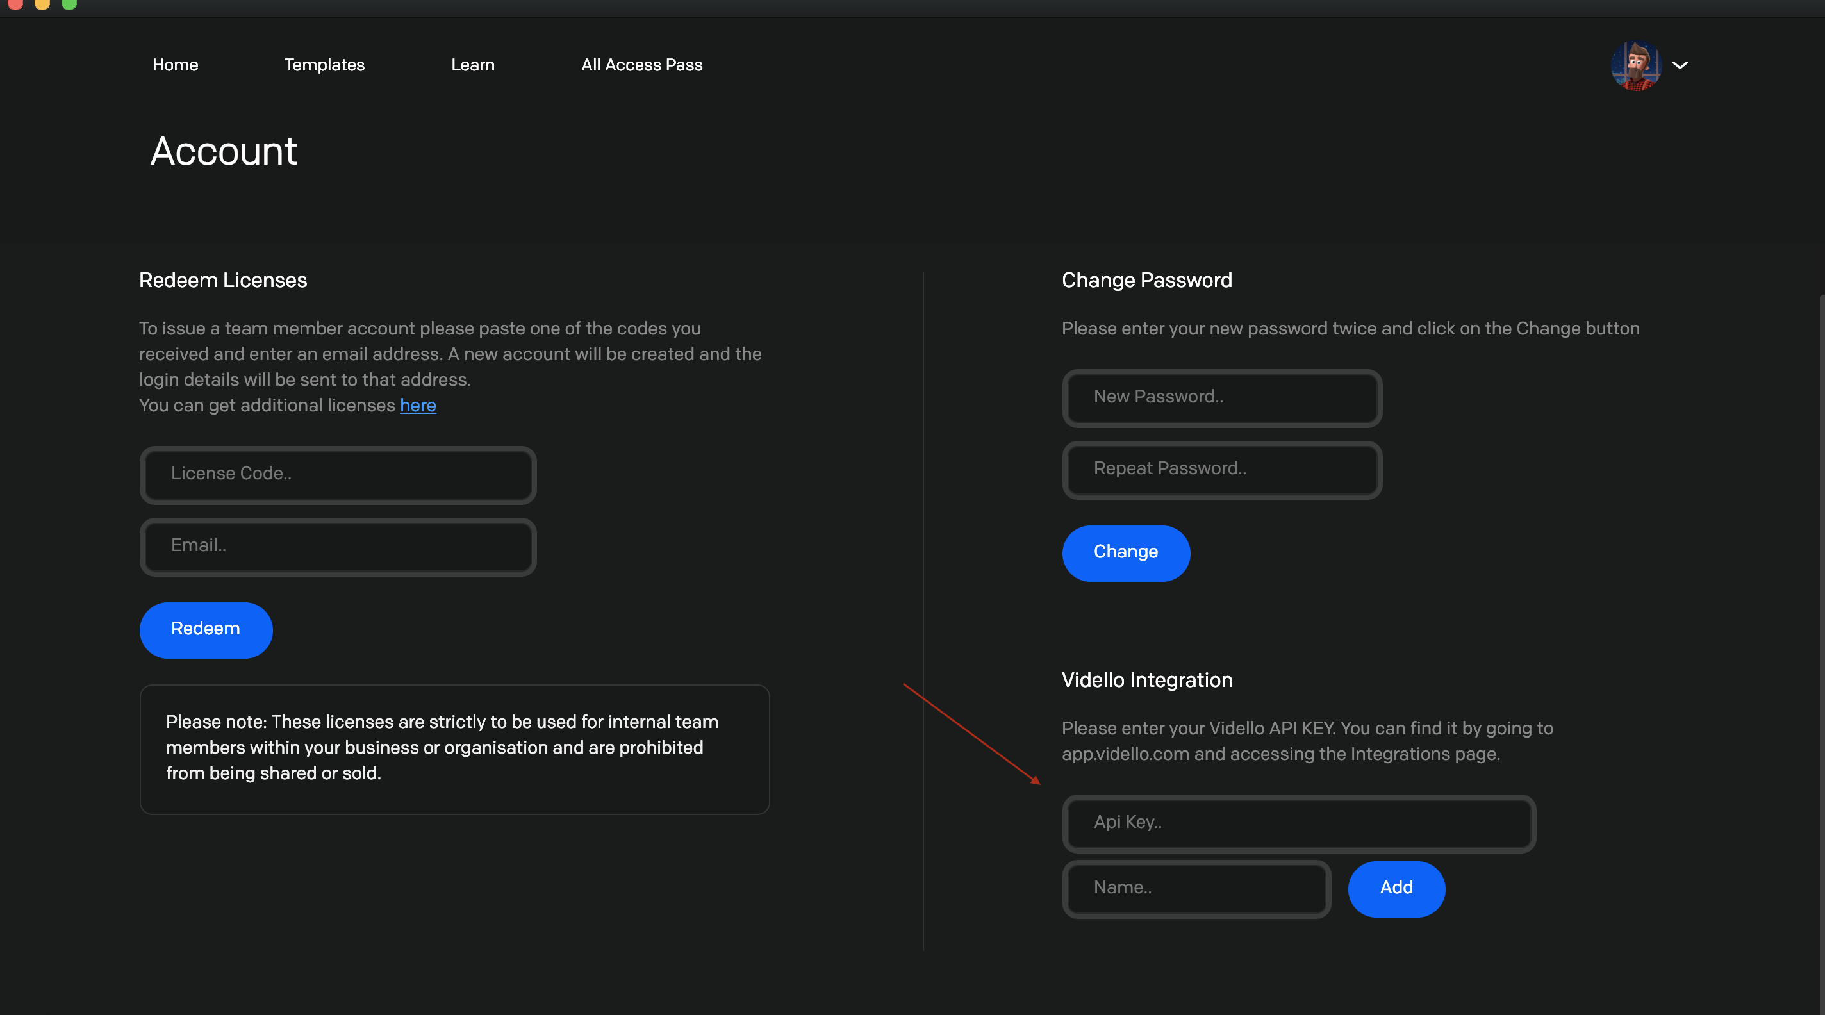Click the New Password field
1825x1015 pixels.
point(1222,398)
